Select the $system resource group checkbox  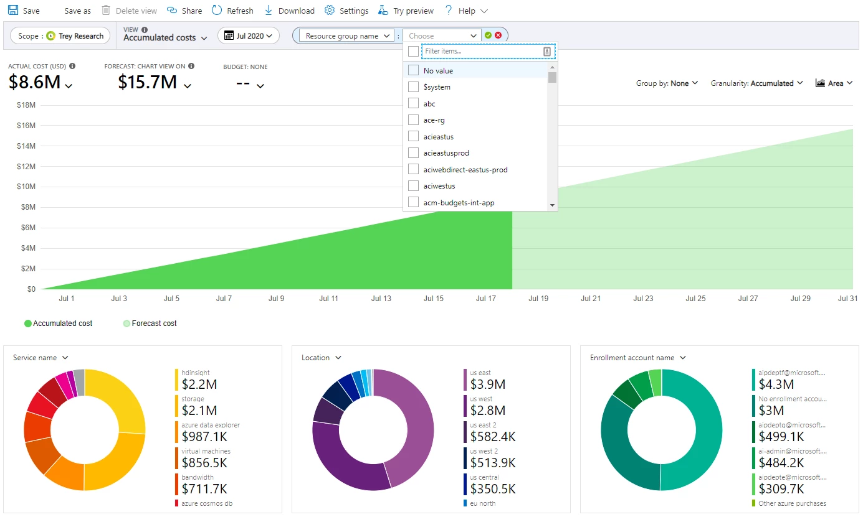[x=414, y=86]
